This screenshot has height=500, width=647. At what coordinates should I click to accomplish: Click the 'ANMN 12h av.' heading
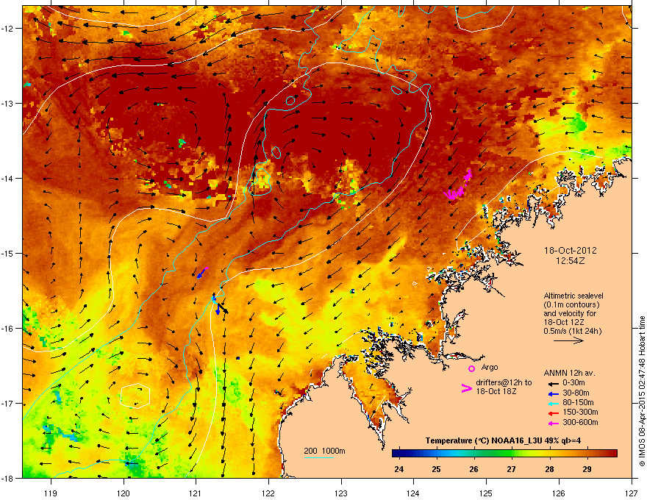tap(569, 373)
